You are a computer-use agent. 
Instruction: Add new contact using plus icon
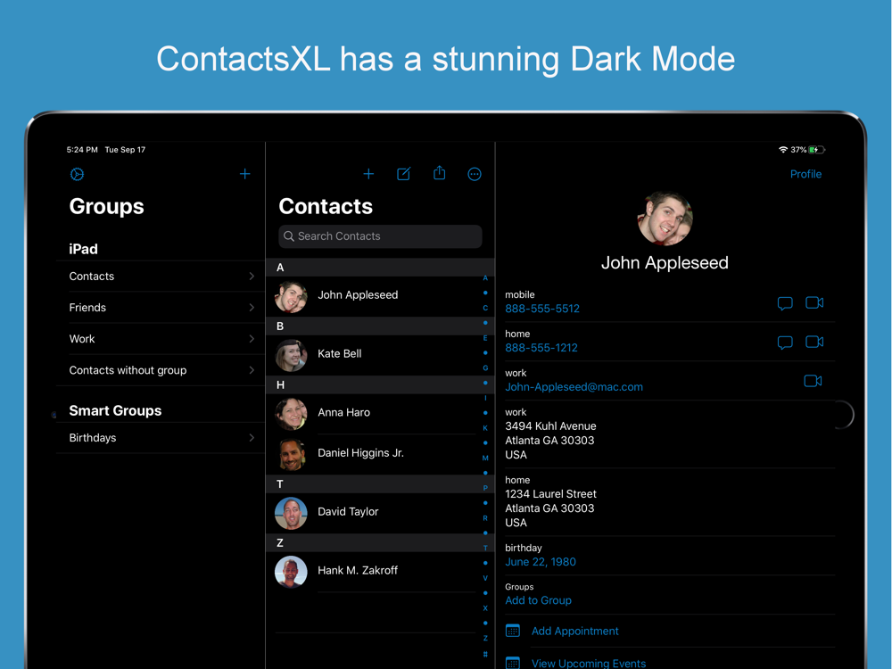click(368, 174)
